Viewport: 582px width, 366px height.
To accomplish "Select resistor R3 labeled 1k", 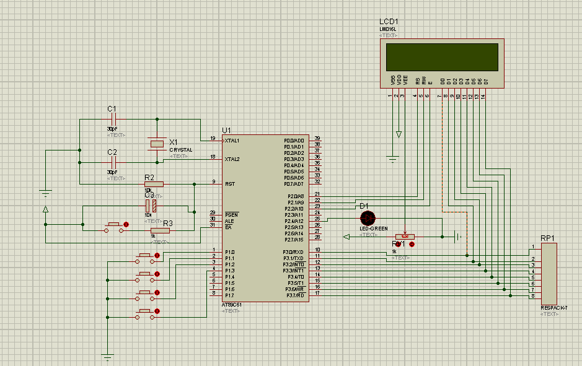I will [x=161, y=230].
